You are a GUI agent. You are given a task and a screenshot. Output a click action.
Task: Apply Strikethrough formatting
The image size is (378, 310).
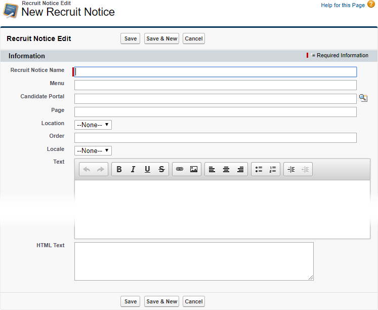pyautogui.click(x=161, y=169)
